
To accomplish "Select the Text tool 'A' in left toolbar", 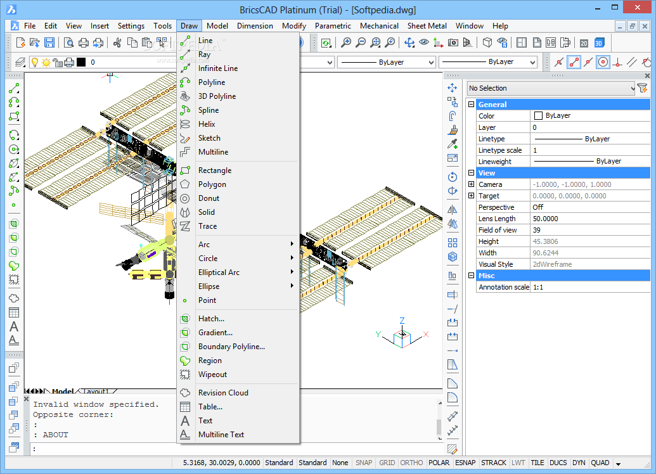I will point(14,326).
